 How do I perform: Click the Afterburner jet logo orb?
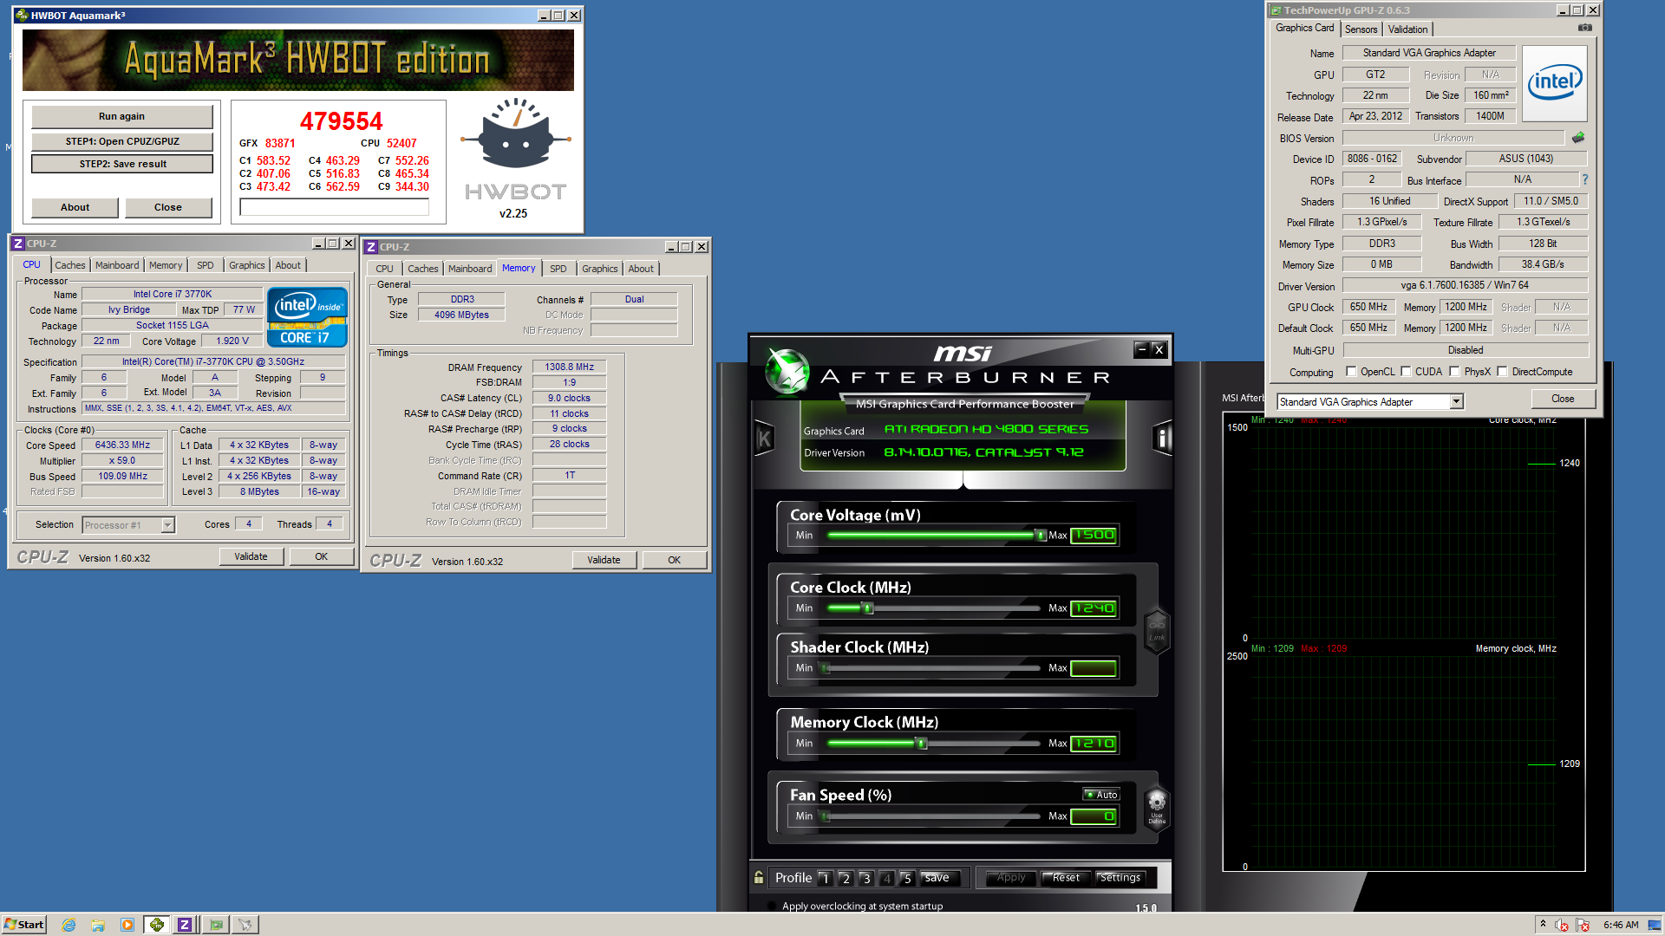[788, 370]
